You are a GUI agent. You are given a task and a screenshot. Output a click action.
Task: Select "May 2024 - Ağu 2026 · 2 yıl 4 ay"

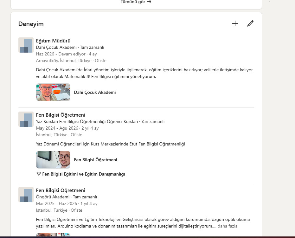point(67,128)
